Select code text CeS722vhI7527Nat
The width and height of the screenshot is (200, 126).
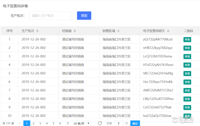(157, 107)
